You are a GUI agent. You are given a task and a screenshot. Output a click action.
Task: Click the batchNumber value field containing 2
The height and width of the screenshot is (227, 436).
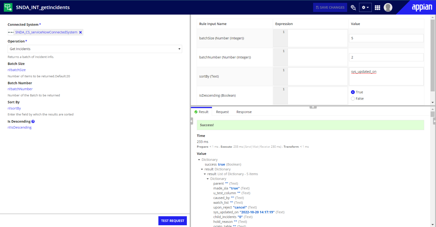point(386,57)
